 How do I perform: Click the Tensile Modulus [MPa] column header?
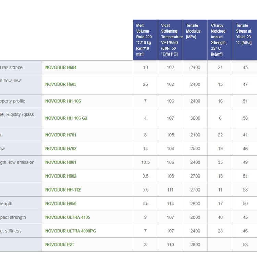click(x=195, y=40)
